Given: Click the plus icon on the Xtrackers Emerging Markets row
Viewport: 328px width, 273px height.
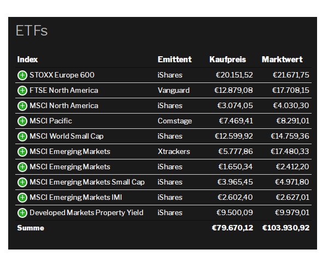Looking at the screenshot, I should [x=22, y=151].
